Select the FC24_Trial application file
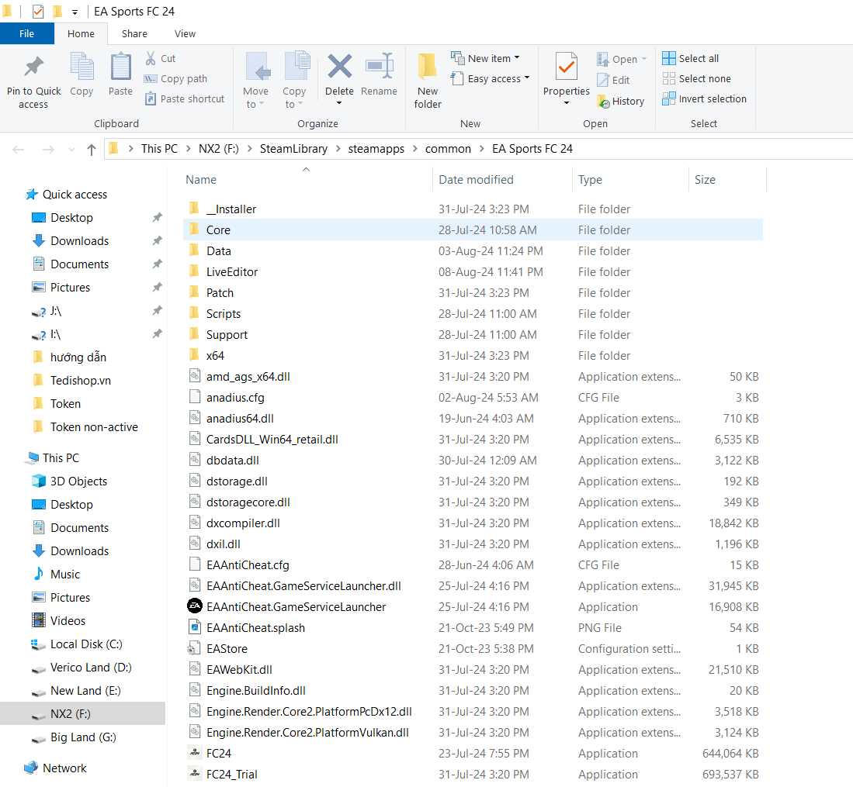Viewport: 853px width, 787px height. tap(473, 775)
